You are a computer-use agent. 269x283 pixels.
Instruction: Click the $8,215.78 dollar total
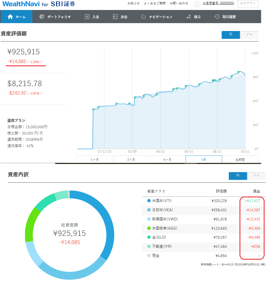click(x=24, y=84)
